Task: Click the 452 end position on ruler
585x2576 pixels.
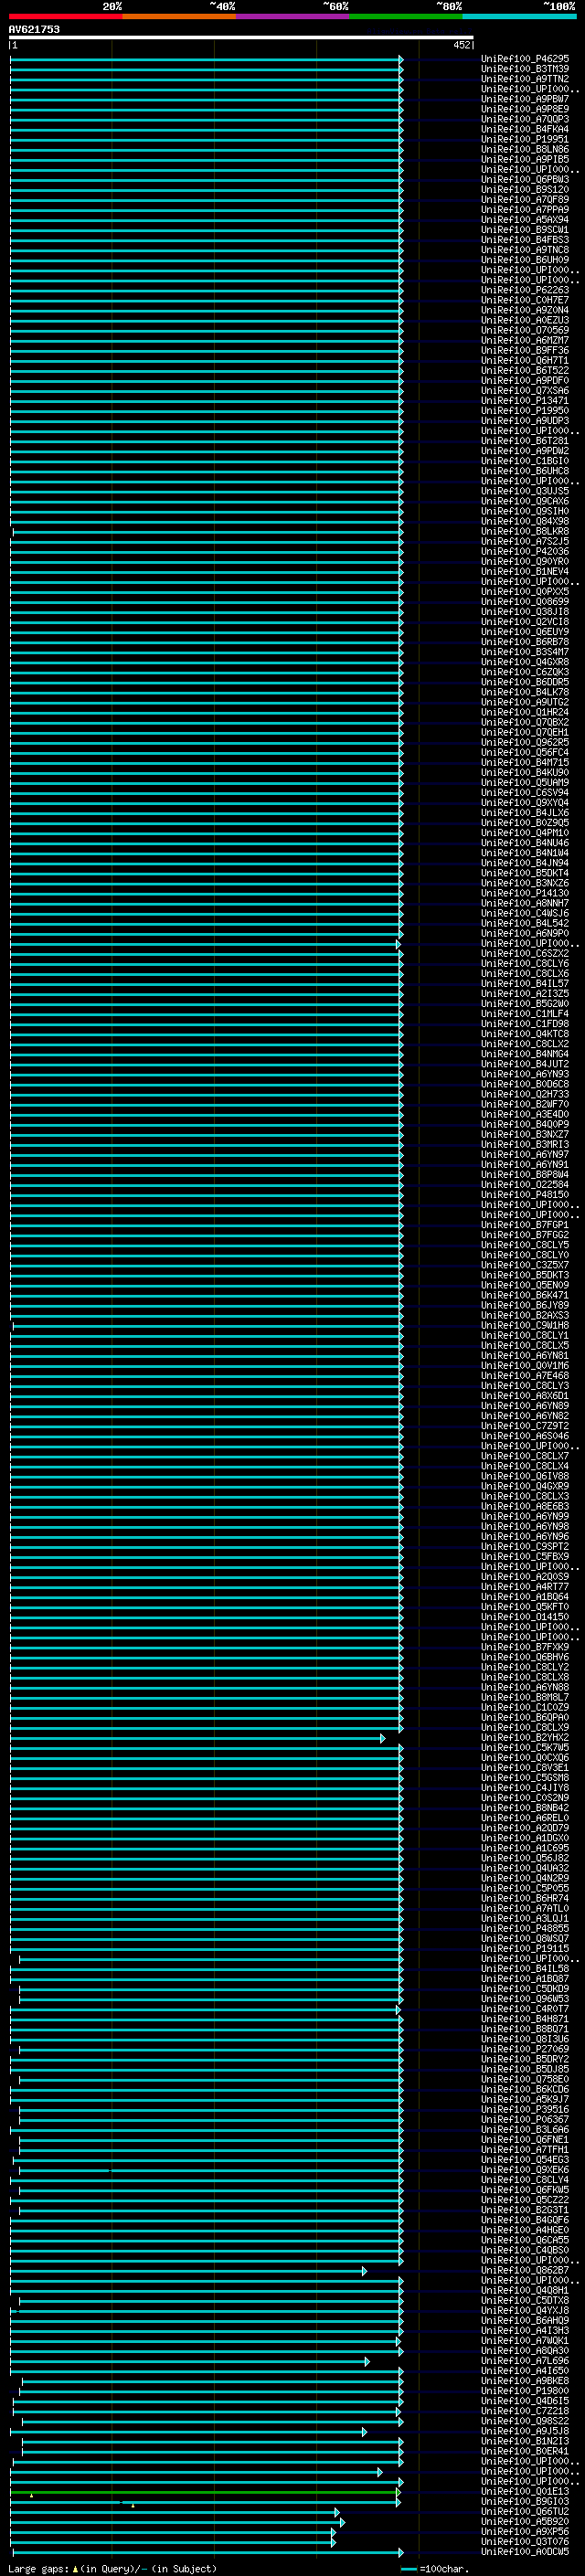Action: coord(461,45)
